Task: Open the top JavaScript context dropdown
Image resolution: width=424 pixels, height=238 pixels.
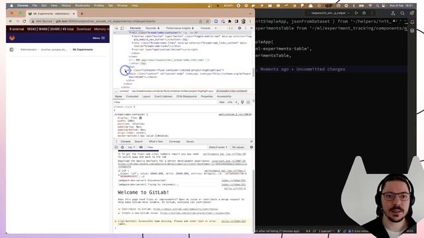Action: [x=131, y=147]
